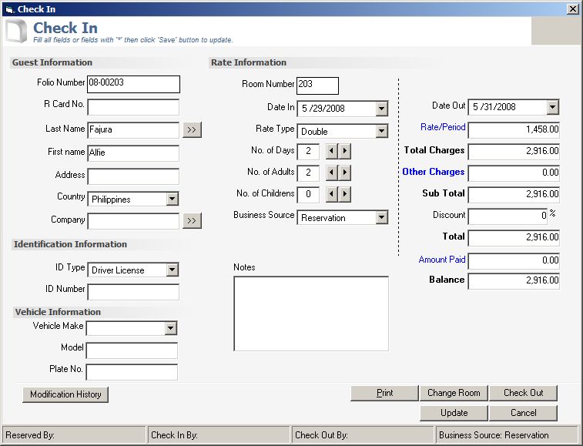The image size is (583, 446).
Task: Increase No. of Childrens with right arrow
Action: (x=345, y=195)
